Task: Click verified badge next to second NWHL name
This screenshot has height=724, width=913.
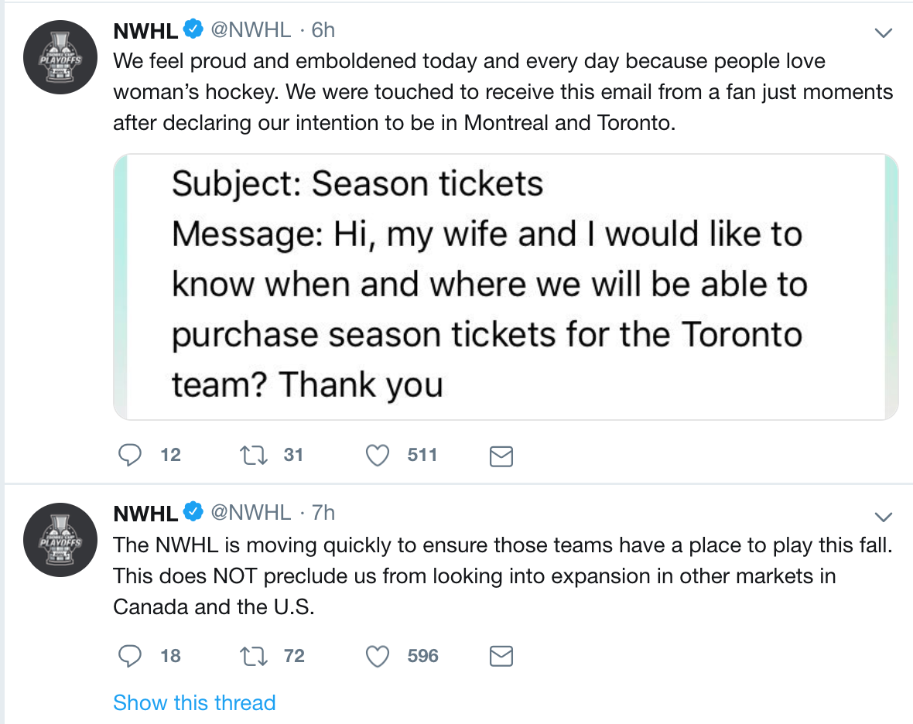Action: click(x=193, y=512)
